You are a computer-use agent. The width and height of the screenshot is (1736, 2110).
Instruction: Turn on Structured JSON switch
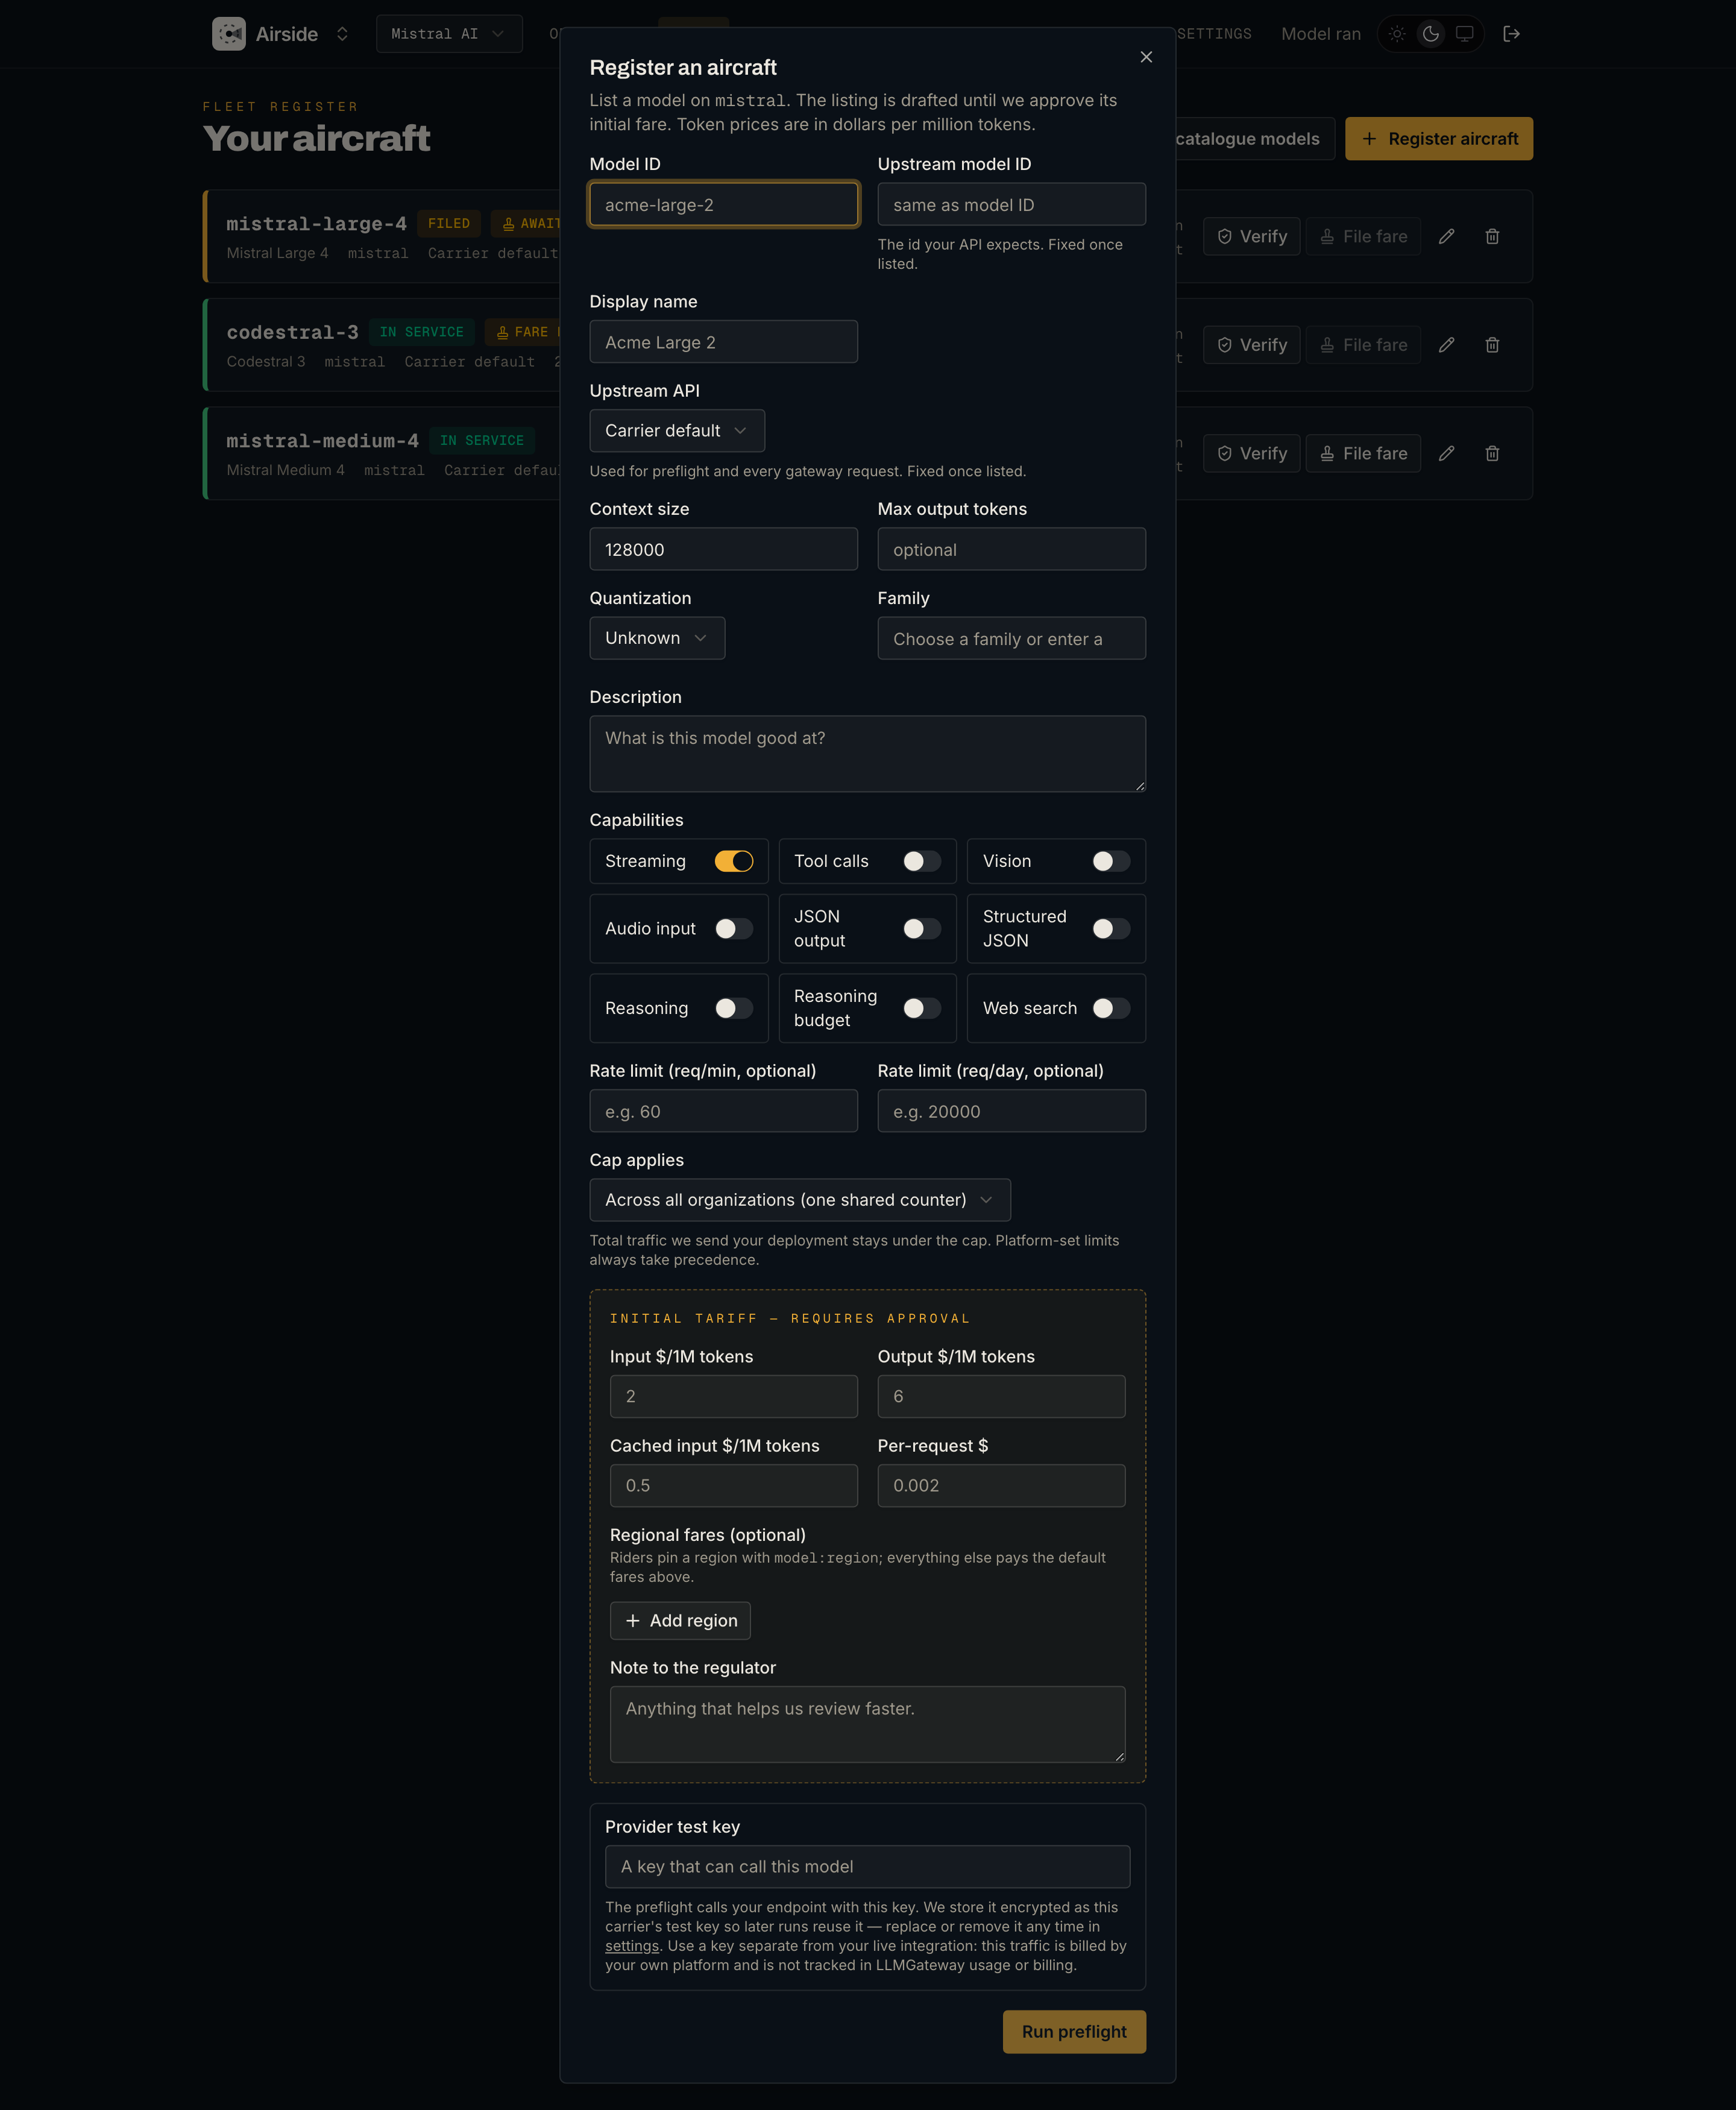(1111, 929)
